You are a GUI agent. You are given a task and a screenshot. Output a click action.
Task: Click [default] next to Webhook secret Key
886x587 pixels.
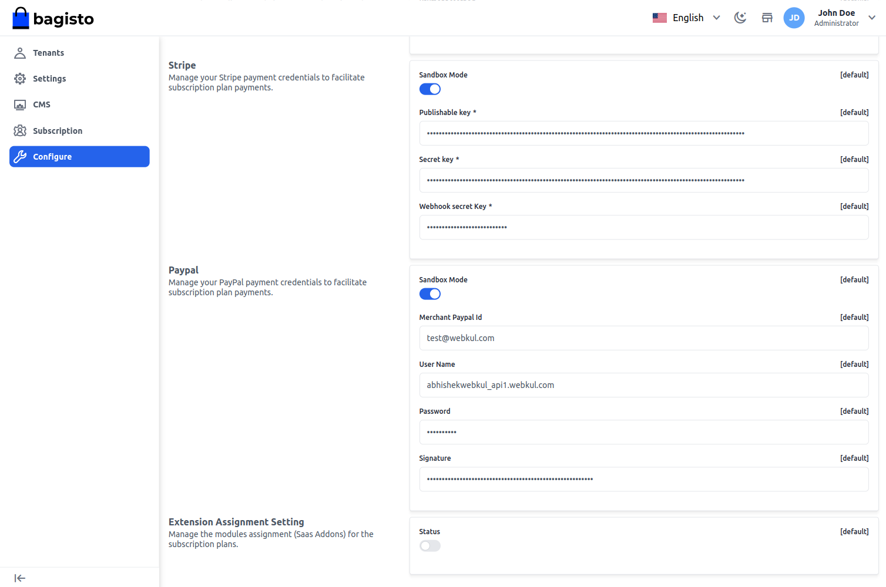(x=854, y=207)
